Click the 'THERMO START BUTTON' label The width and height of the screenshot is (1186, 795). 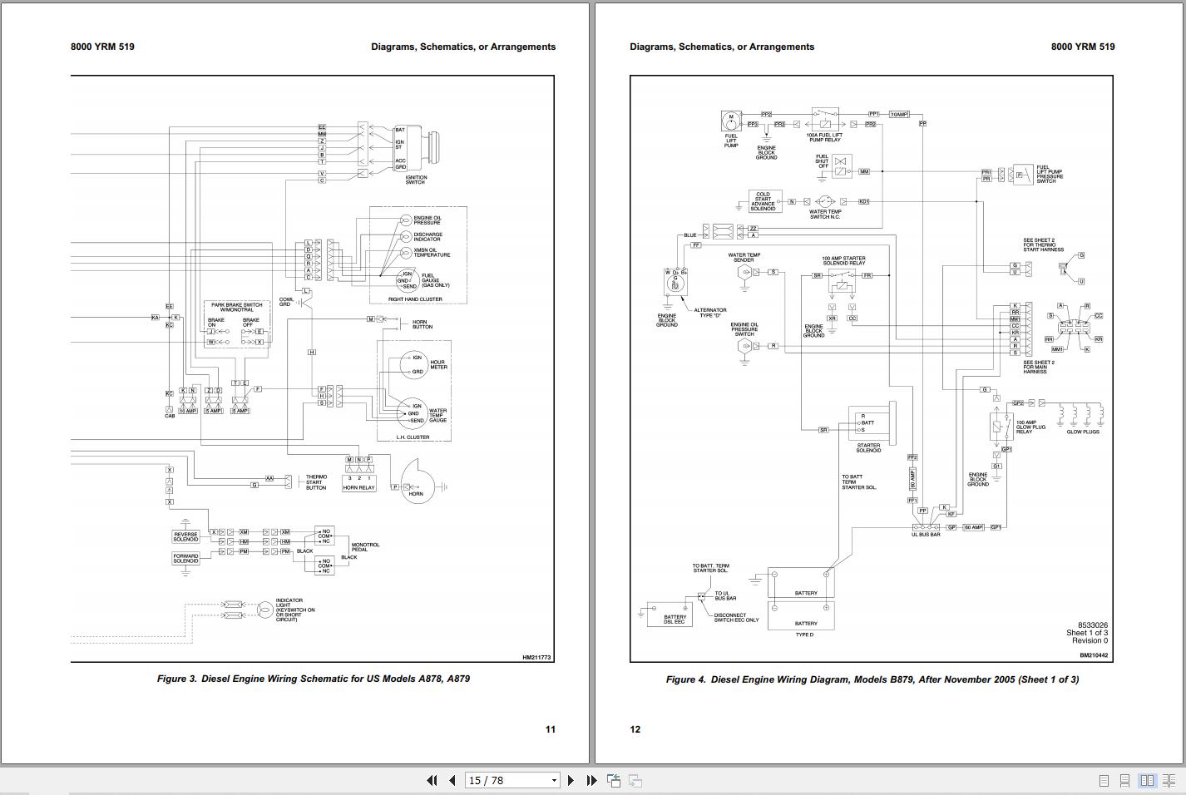(316, 482)
